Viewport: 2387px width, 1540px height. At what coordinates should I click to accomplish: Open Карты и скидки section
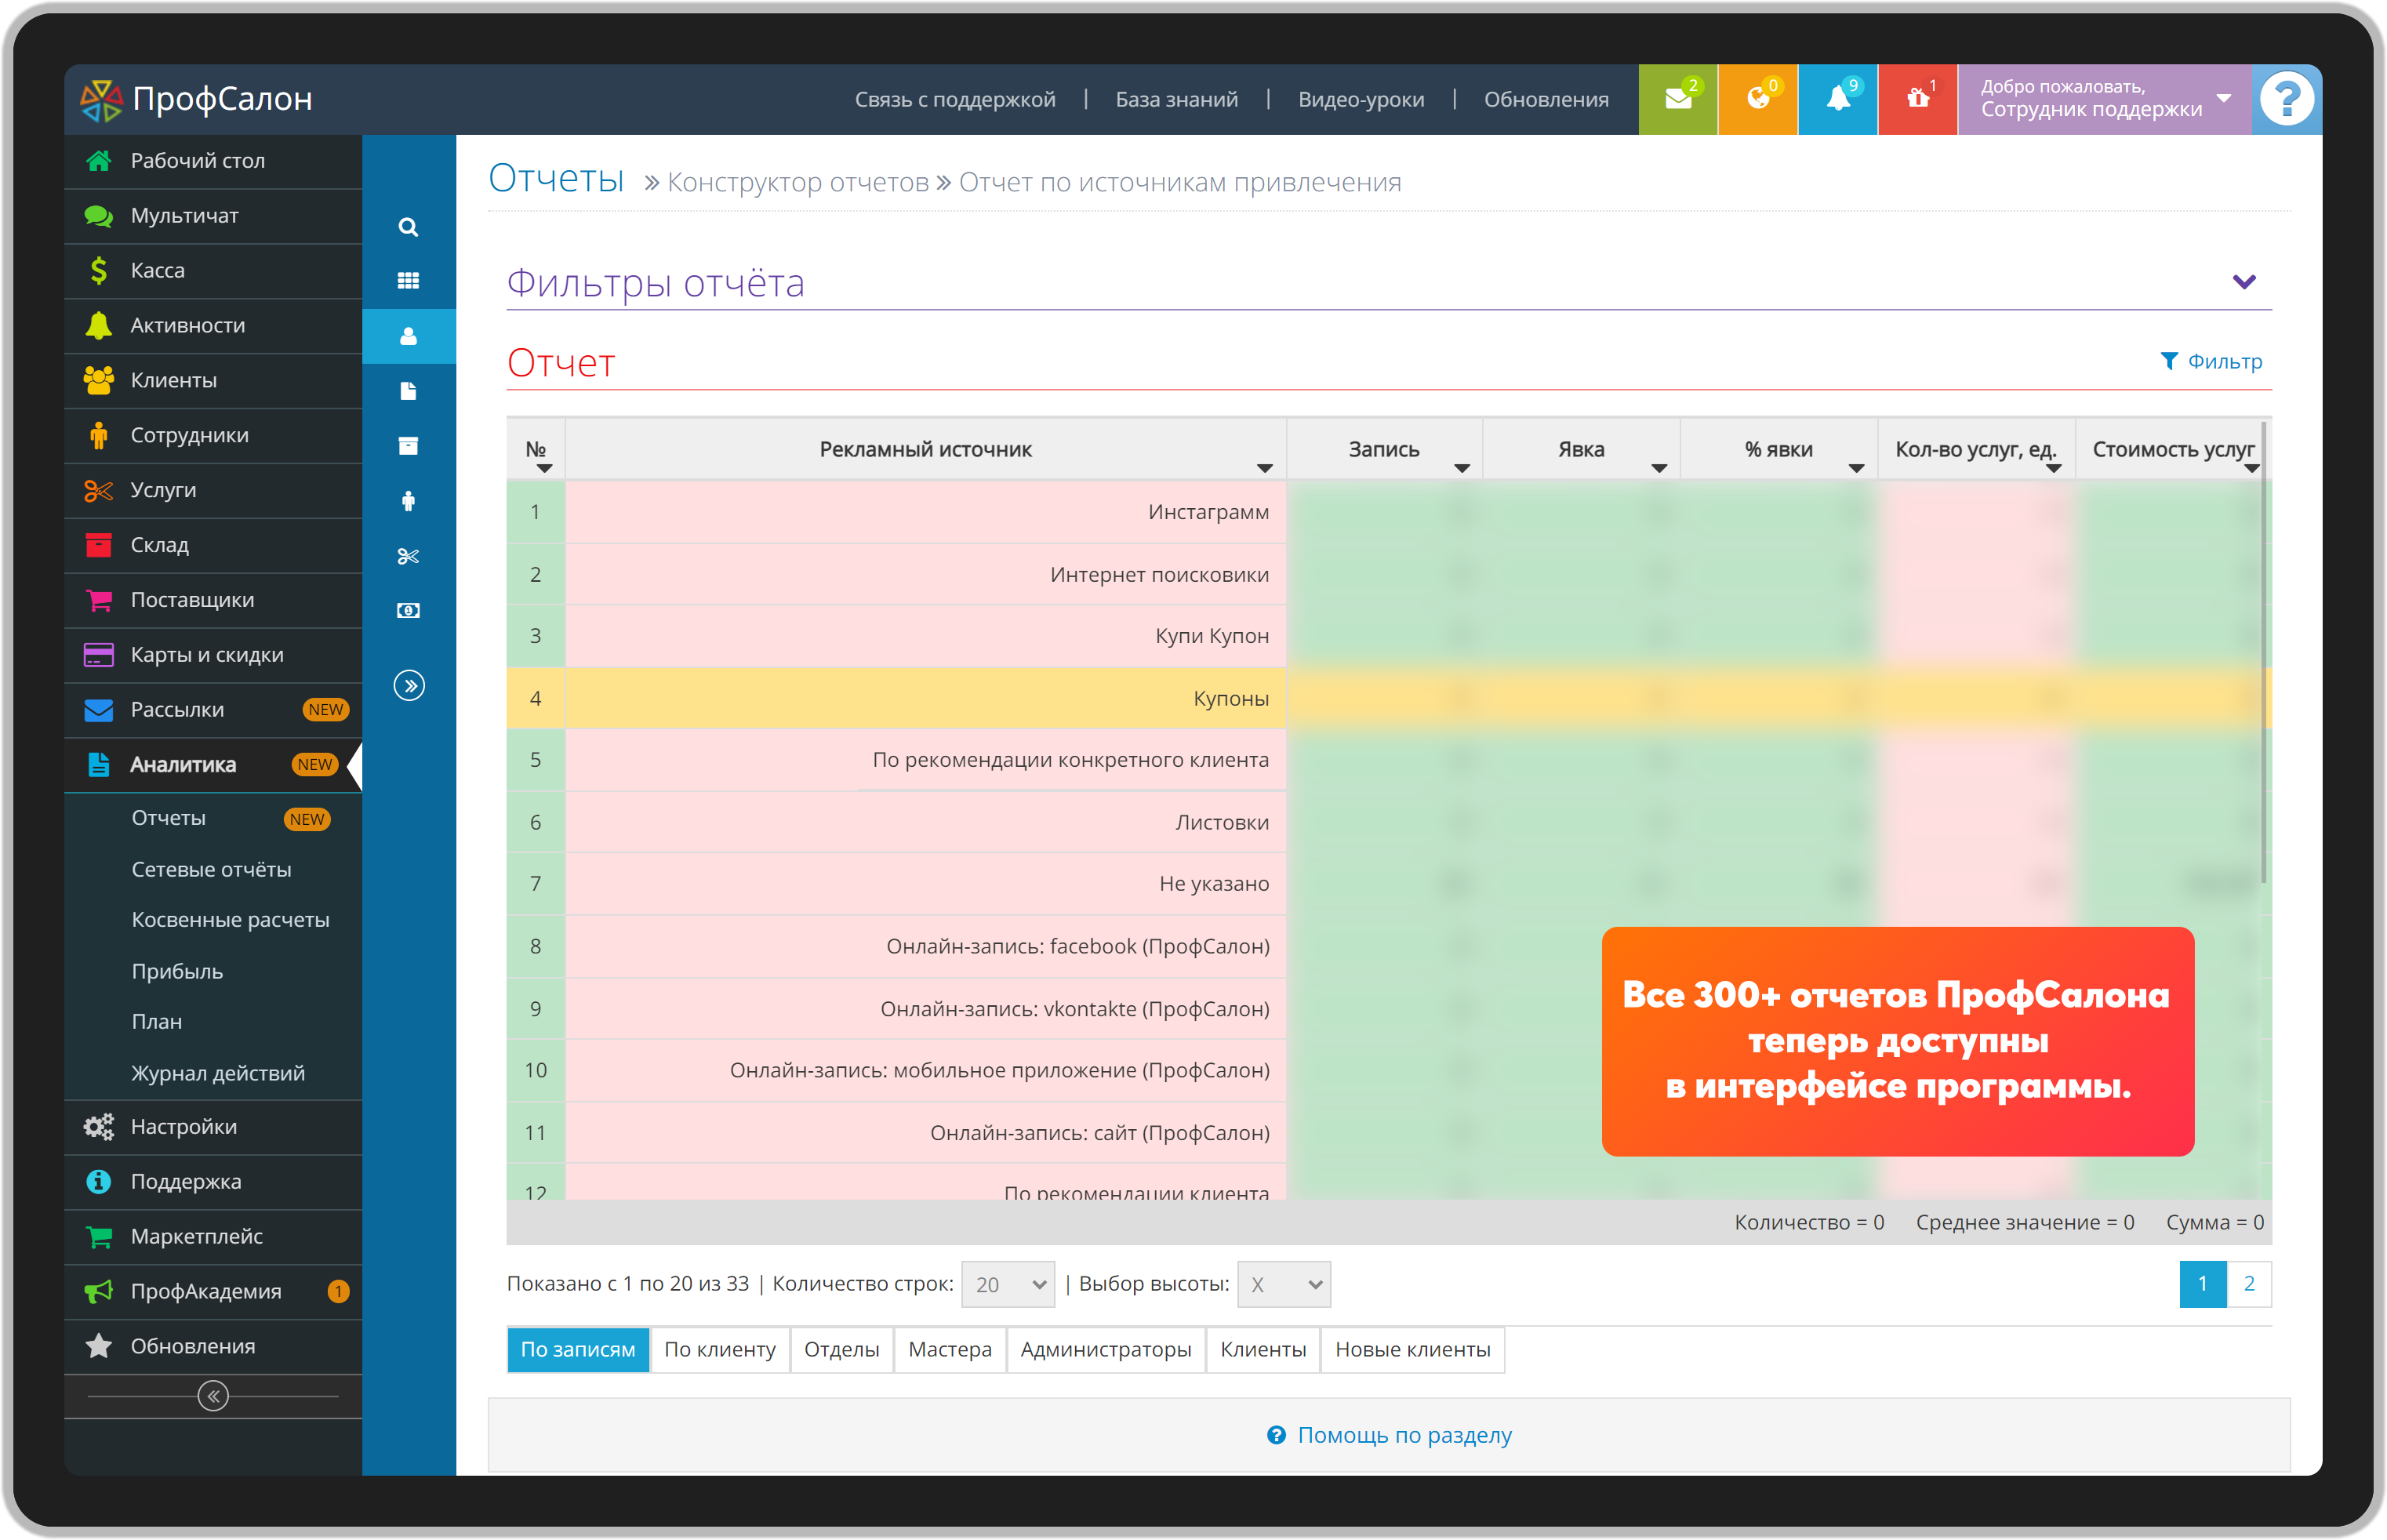(x=213, y=655)
